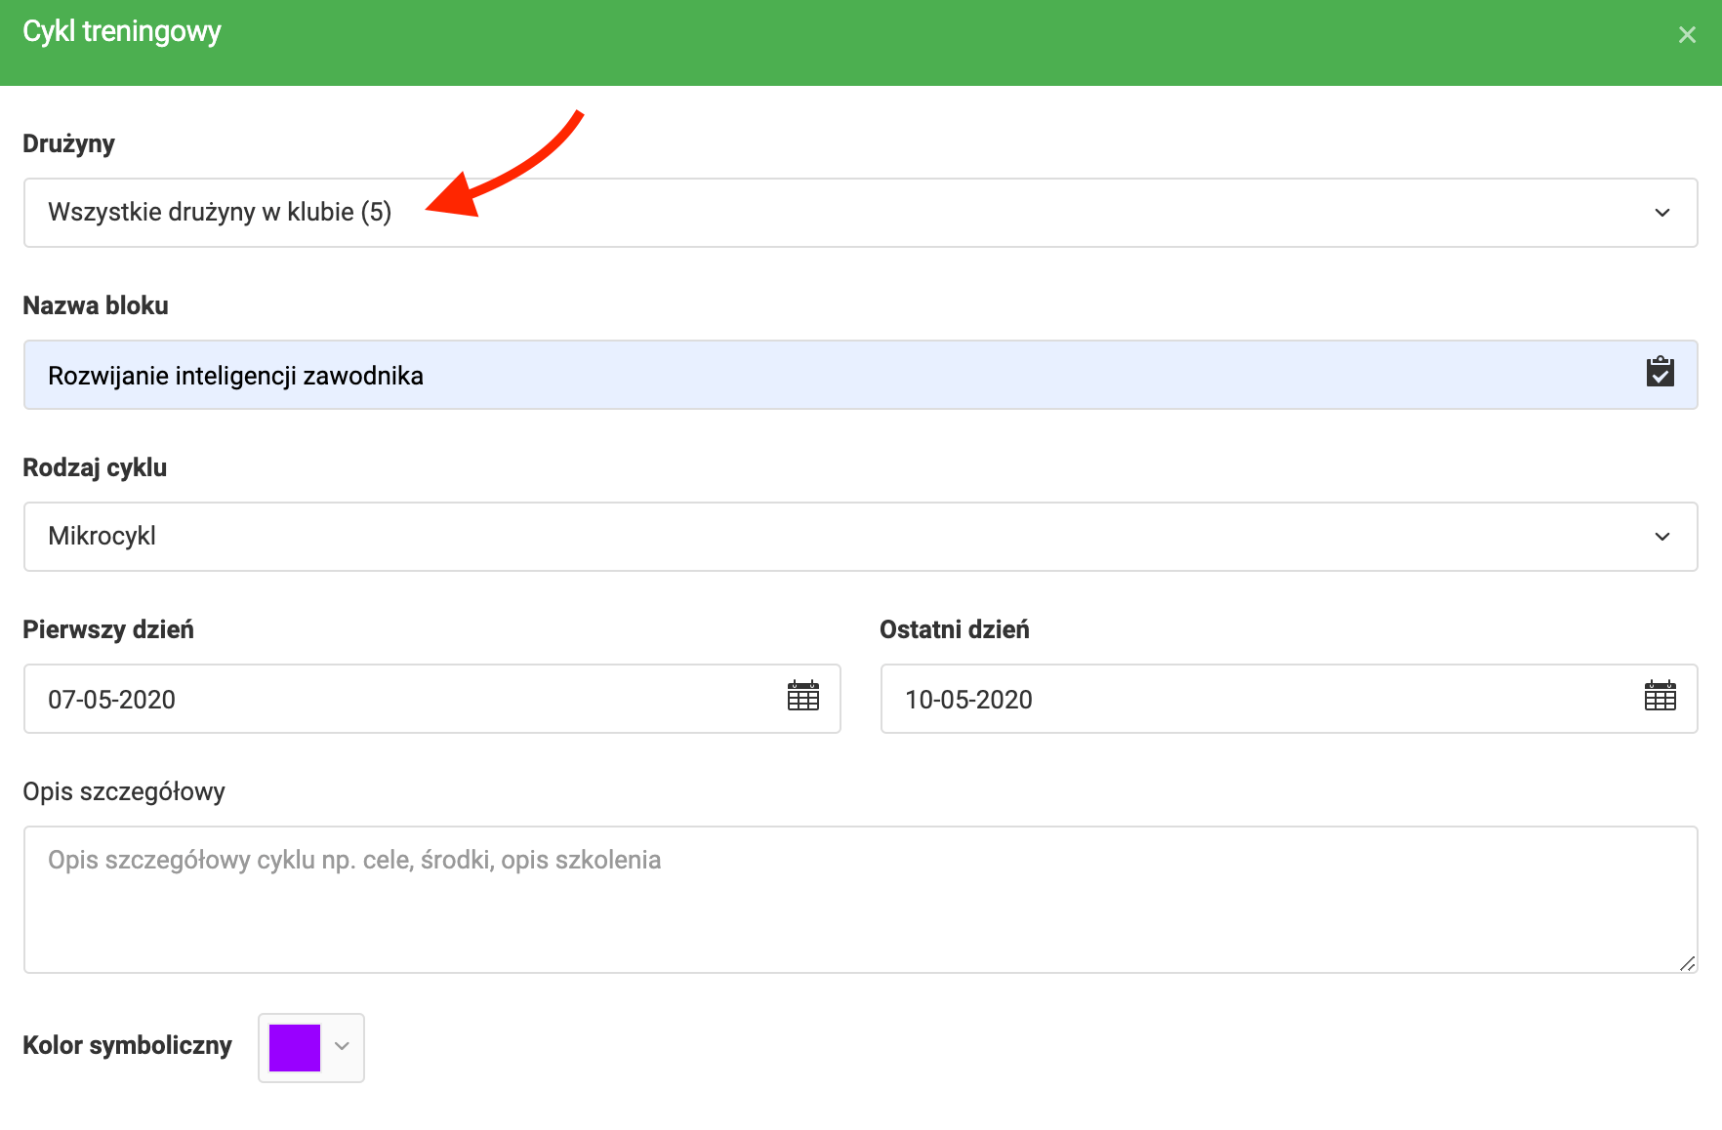Click the Cykl treningowy dialog title
This screenshot has height=1130, width=1722.
point(122,32)
